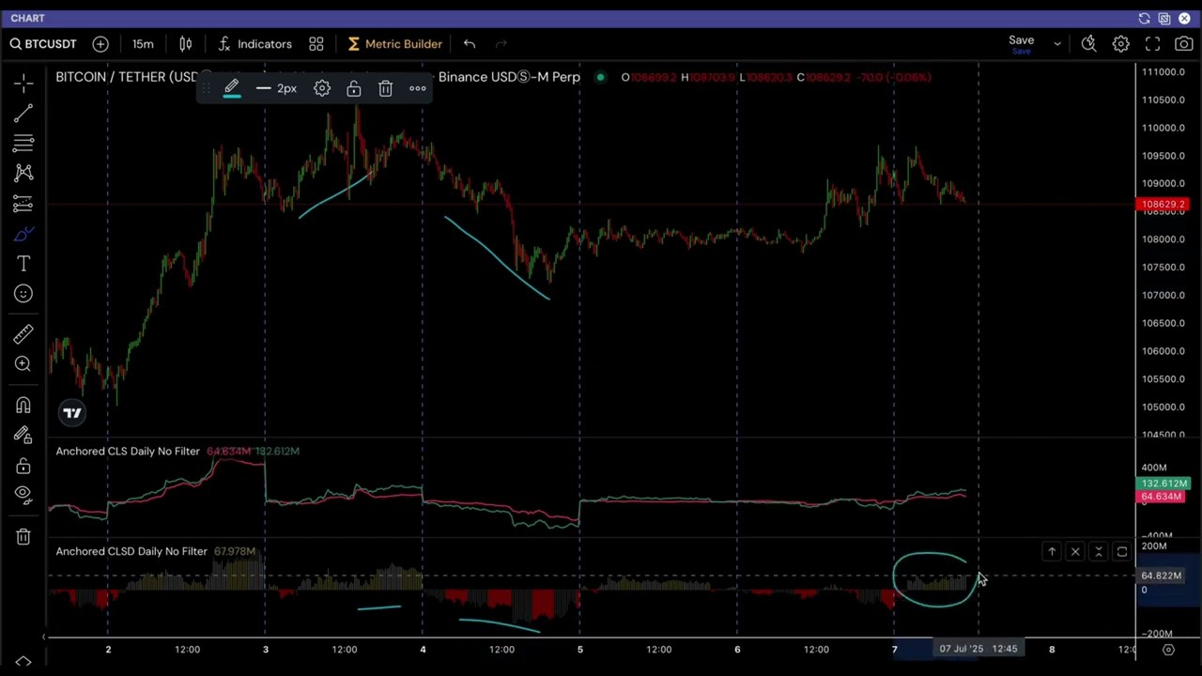Screen dimensions: 1202x676
Task: Open drawing settings gear in floating toolbar
Action: tap(322, 88)
